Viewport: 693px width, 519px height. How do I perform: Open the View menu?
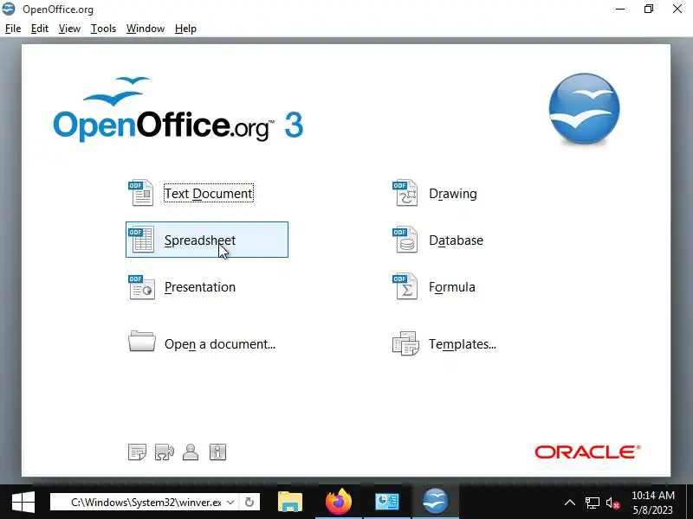coord(69,29)
